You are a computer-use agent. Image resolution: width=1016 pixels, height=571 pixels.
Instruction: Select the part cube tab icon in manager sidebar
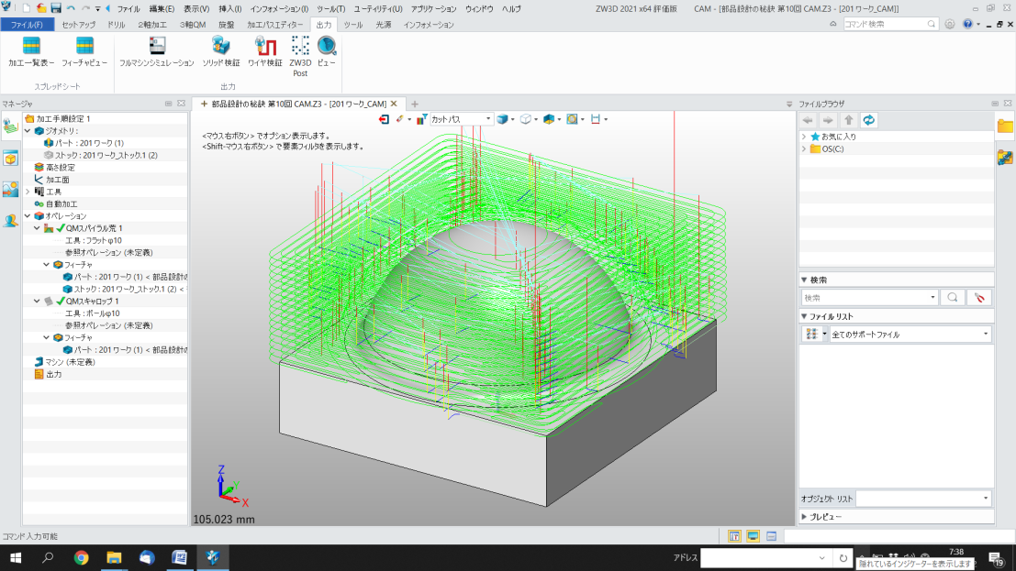pos(10,159)
